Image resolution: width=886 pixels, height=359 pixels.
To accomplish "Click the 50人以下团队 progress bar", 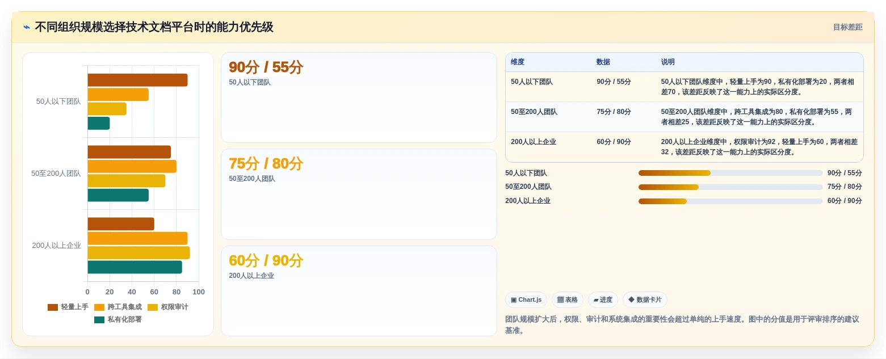I will pyautogui.click(x=730, y=173).
